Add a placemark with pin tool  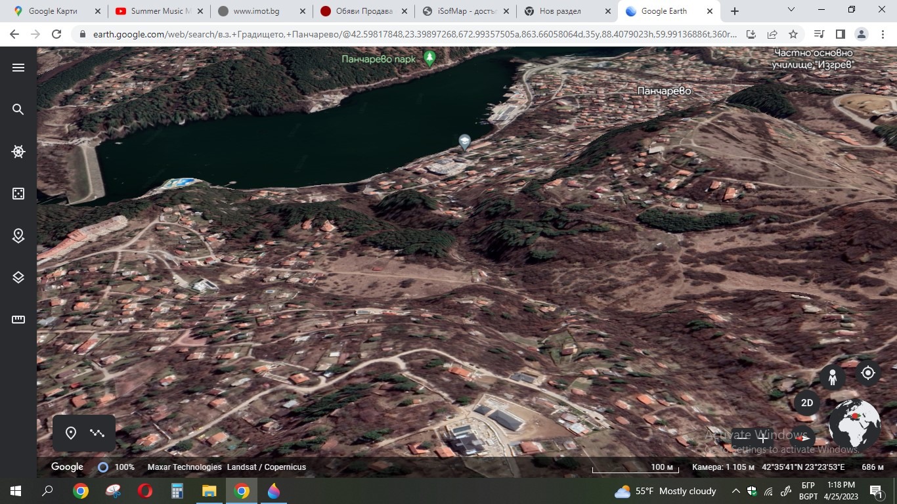71,433
